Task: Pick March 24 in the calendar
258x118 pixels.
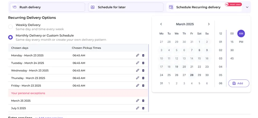Action: point(162,75)
